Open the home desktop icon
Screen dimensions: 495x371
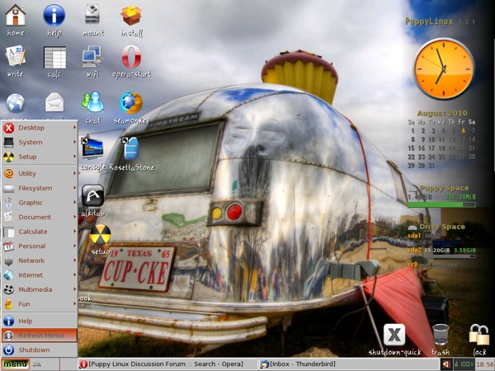point(15,15)
